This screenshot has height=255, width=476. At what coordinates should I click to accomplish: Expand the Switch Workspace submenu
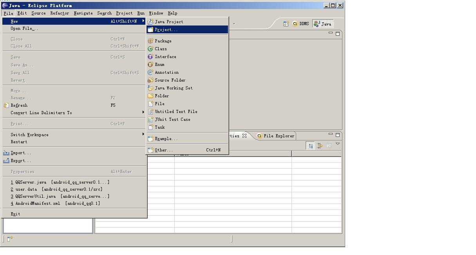tap(143, 134)
